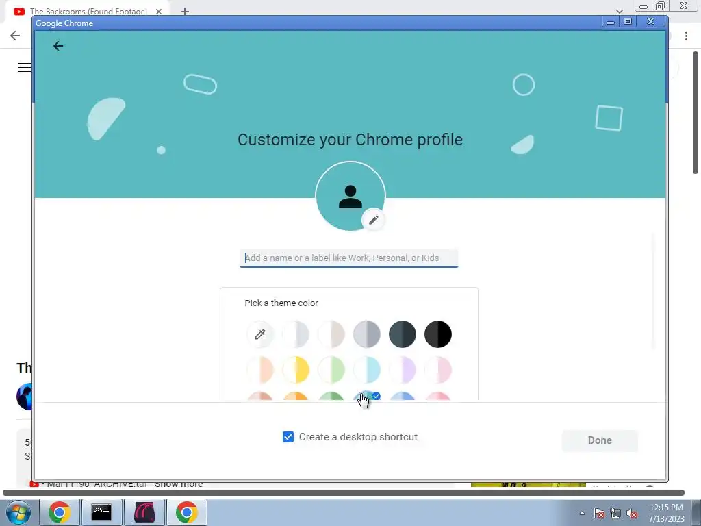Viewport: 701px width, 526px height.
Task: Open Chrome three-dot menu in background window
Action: (x=686, y=36)
